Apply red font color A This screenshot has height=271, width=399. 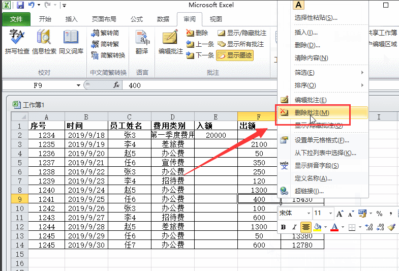tap(334, 227)
